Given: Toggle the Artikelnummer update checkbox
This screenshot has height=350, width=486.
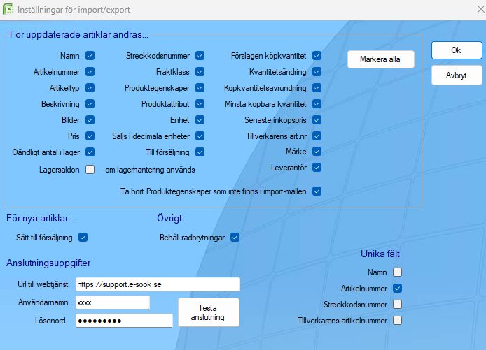Looking at the screenshot, I should [90, 72].
